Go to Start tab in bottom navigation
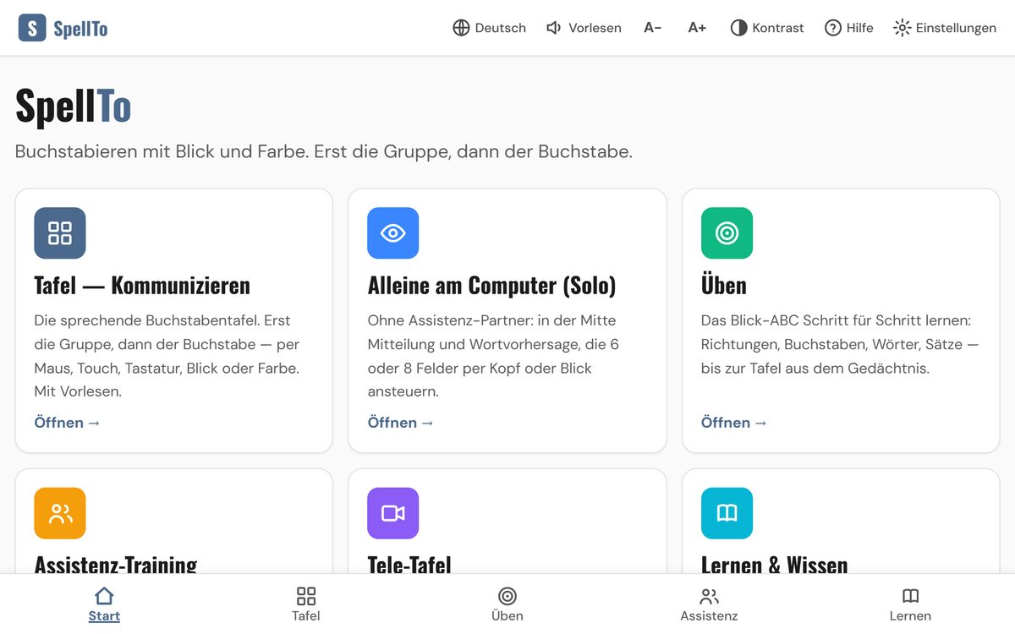The width and height of the screenshot is (1015, 634). 104,604
